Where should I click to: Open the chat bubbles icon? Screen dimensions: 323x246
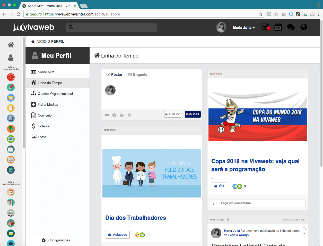(291, 27)
